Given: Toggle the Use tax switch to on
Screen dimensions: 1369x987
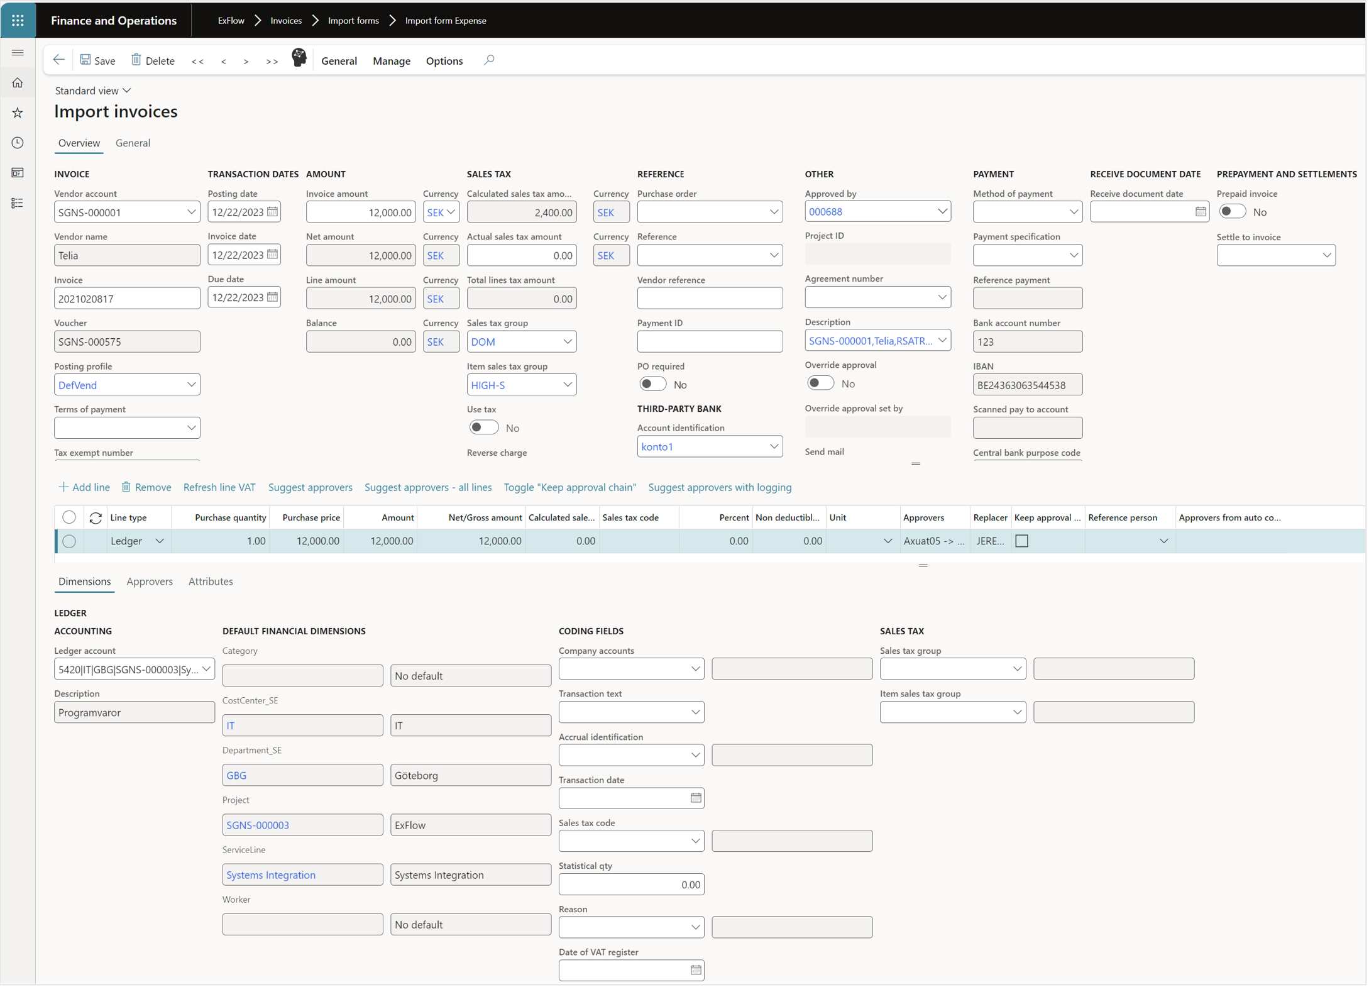Looking at the screenshot, I should pos(481,426).
